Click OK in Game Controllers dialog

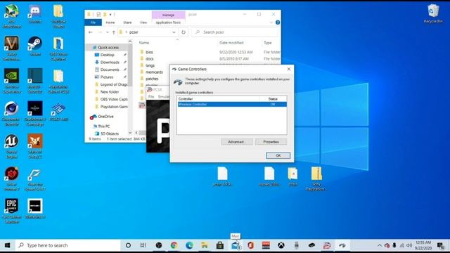(278, 155)
